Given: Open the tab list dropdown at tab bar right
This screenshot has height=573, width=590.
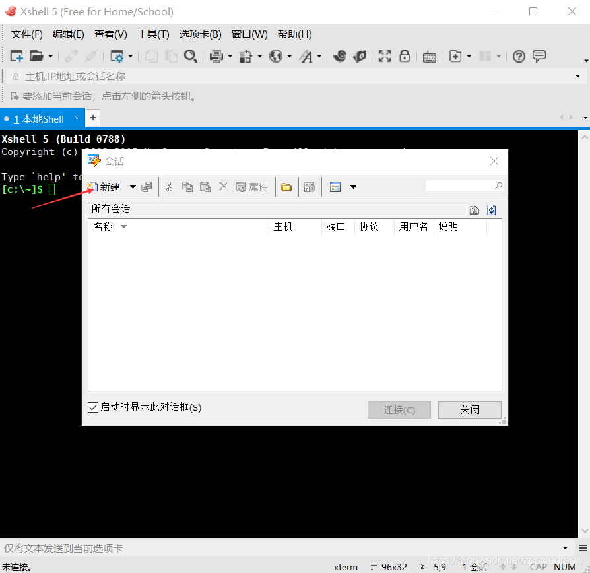Looking at the screenshot, I should [585, 118].
